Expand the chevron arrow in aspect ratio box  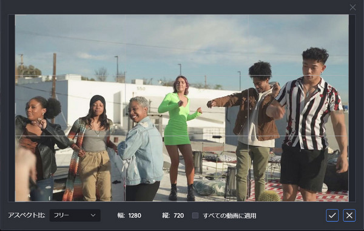click(x=93, y=215)
